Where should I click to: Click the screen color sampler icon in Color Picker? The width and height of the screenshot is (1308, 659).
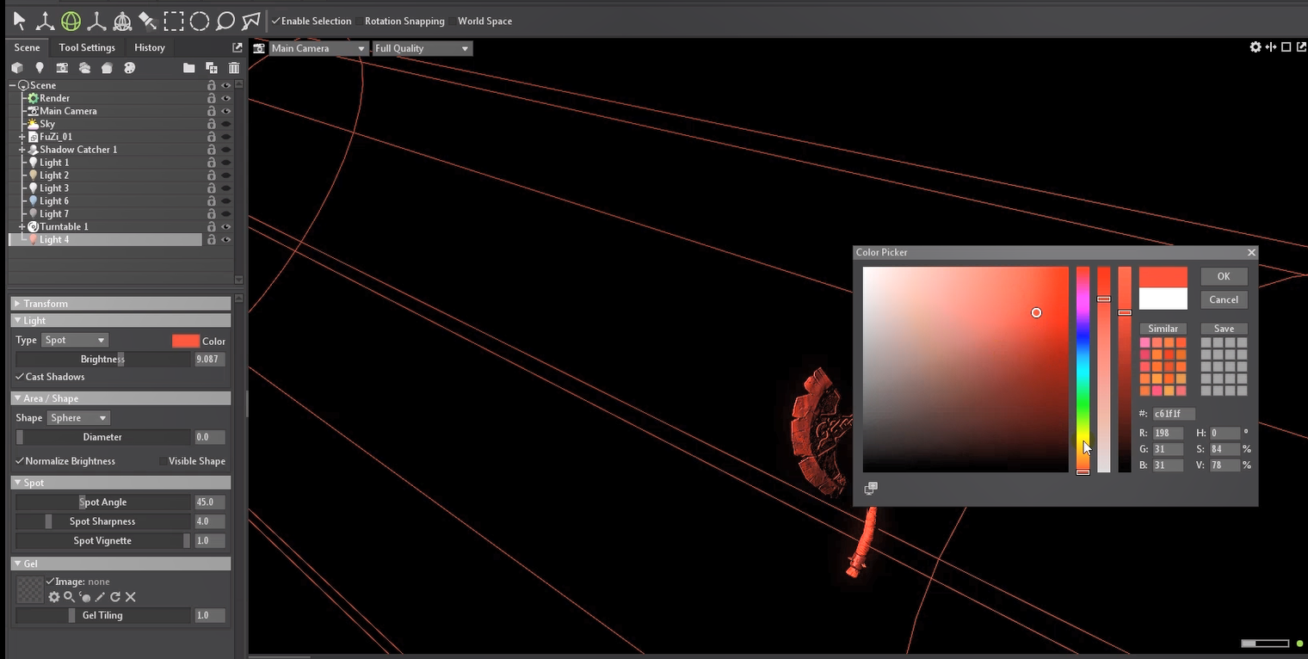click(871, 488)
